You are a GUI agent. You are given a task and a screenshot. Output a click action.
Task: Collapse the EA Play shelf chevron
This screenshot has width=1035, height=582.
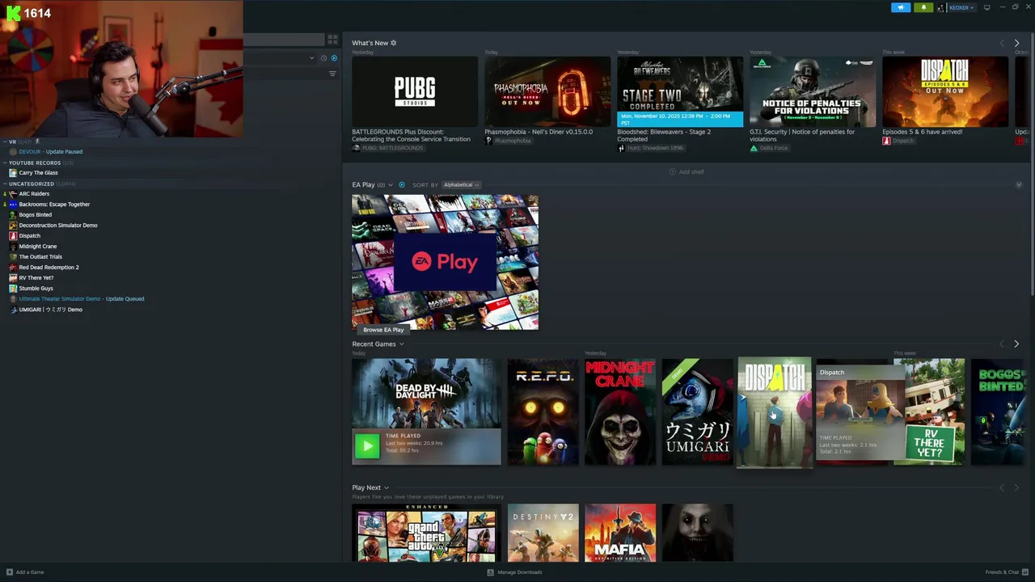pos(1019,185)
